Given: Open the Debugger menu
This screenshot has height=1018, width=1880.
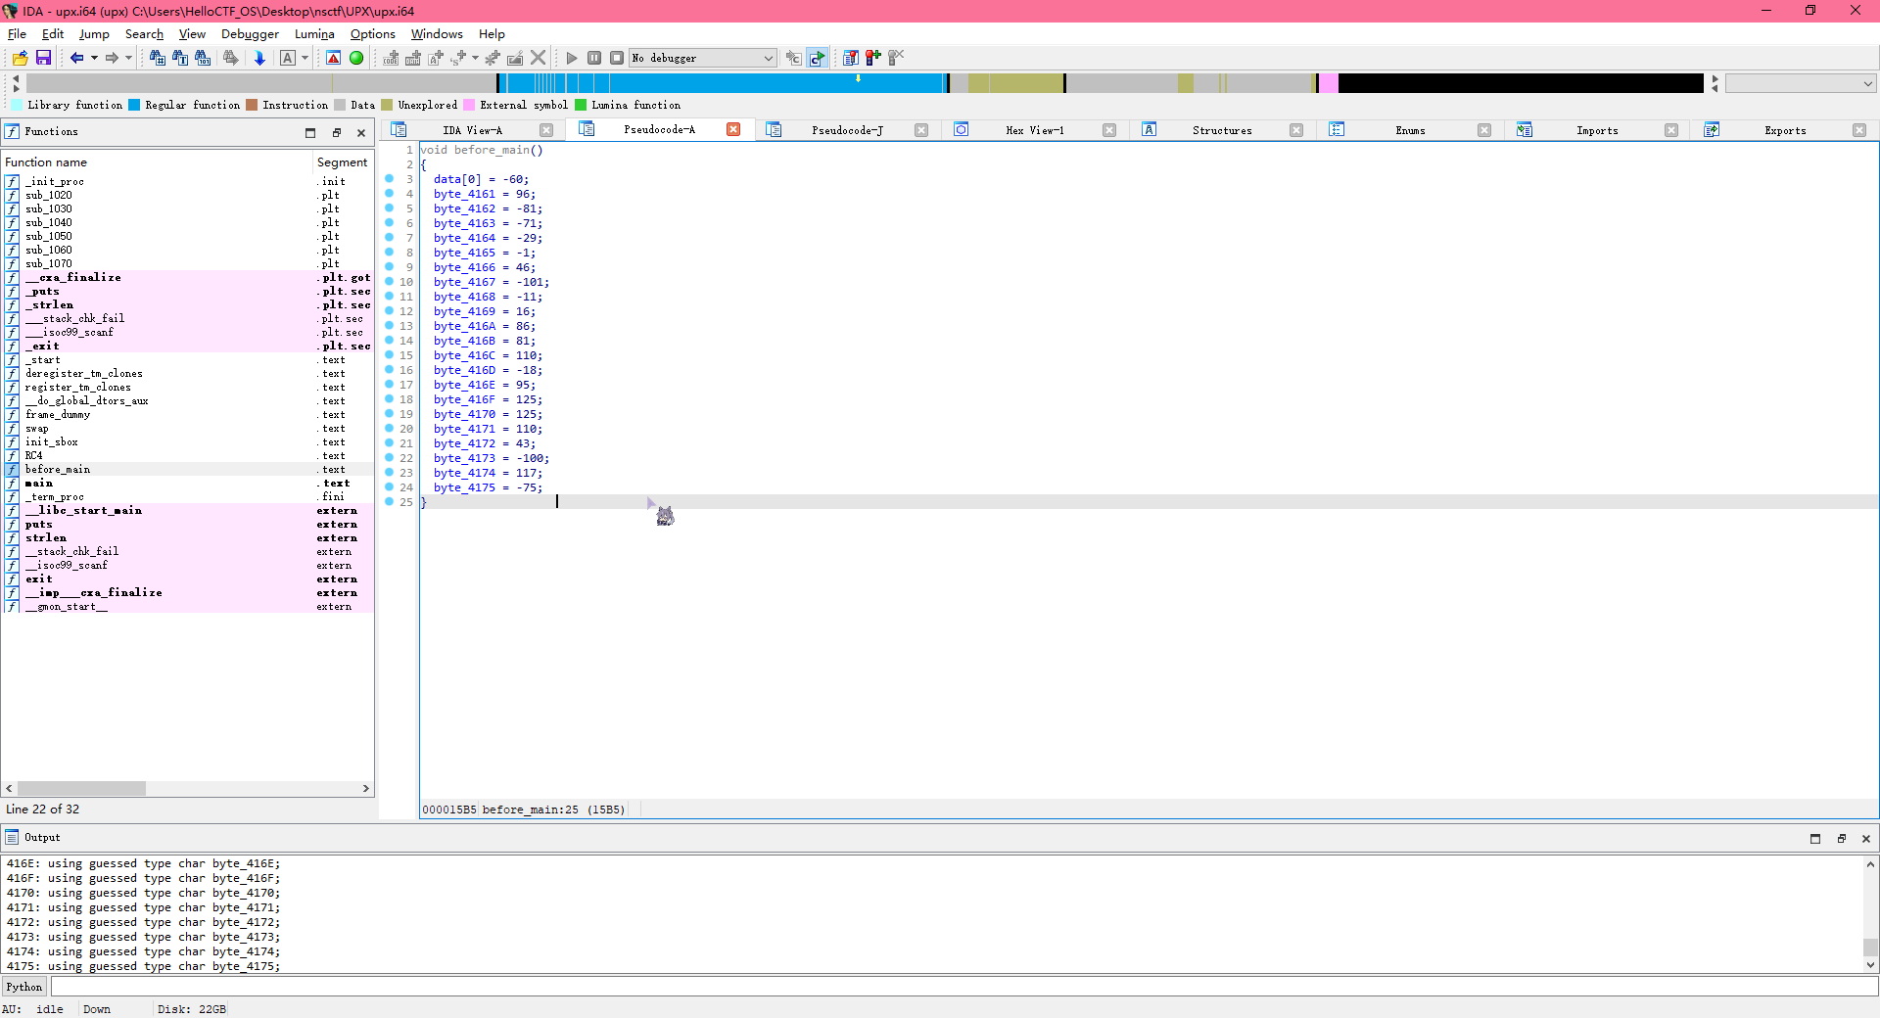Looking at the screenshot, I should 250,34.
